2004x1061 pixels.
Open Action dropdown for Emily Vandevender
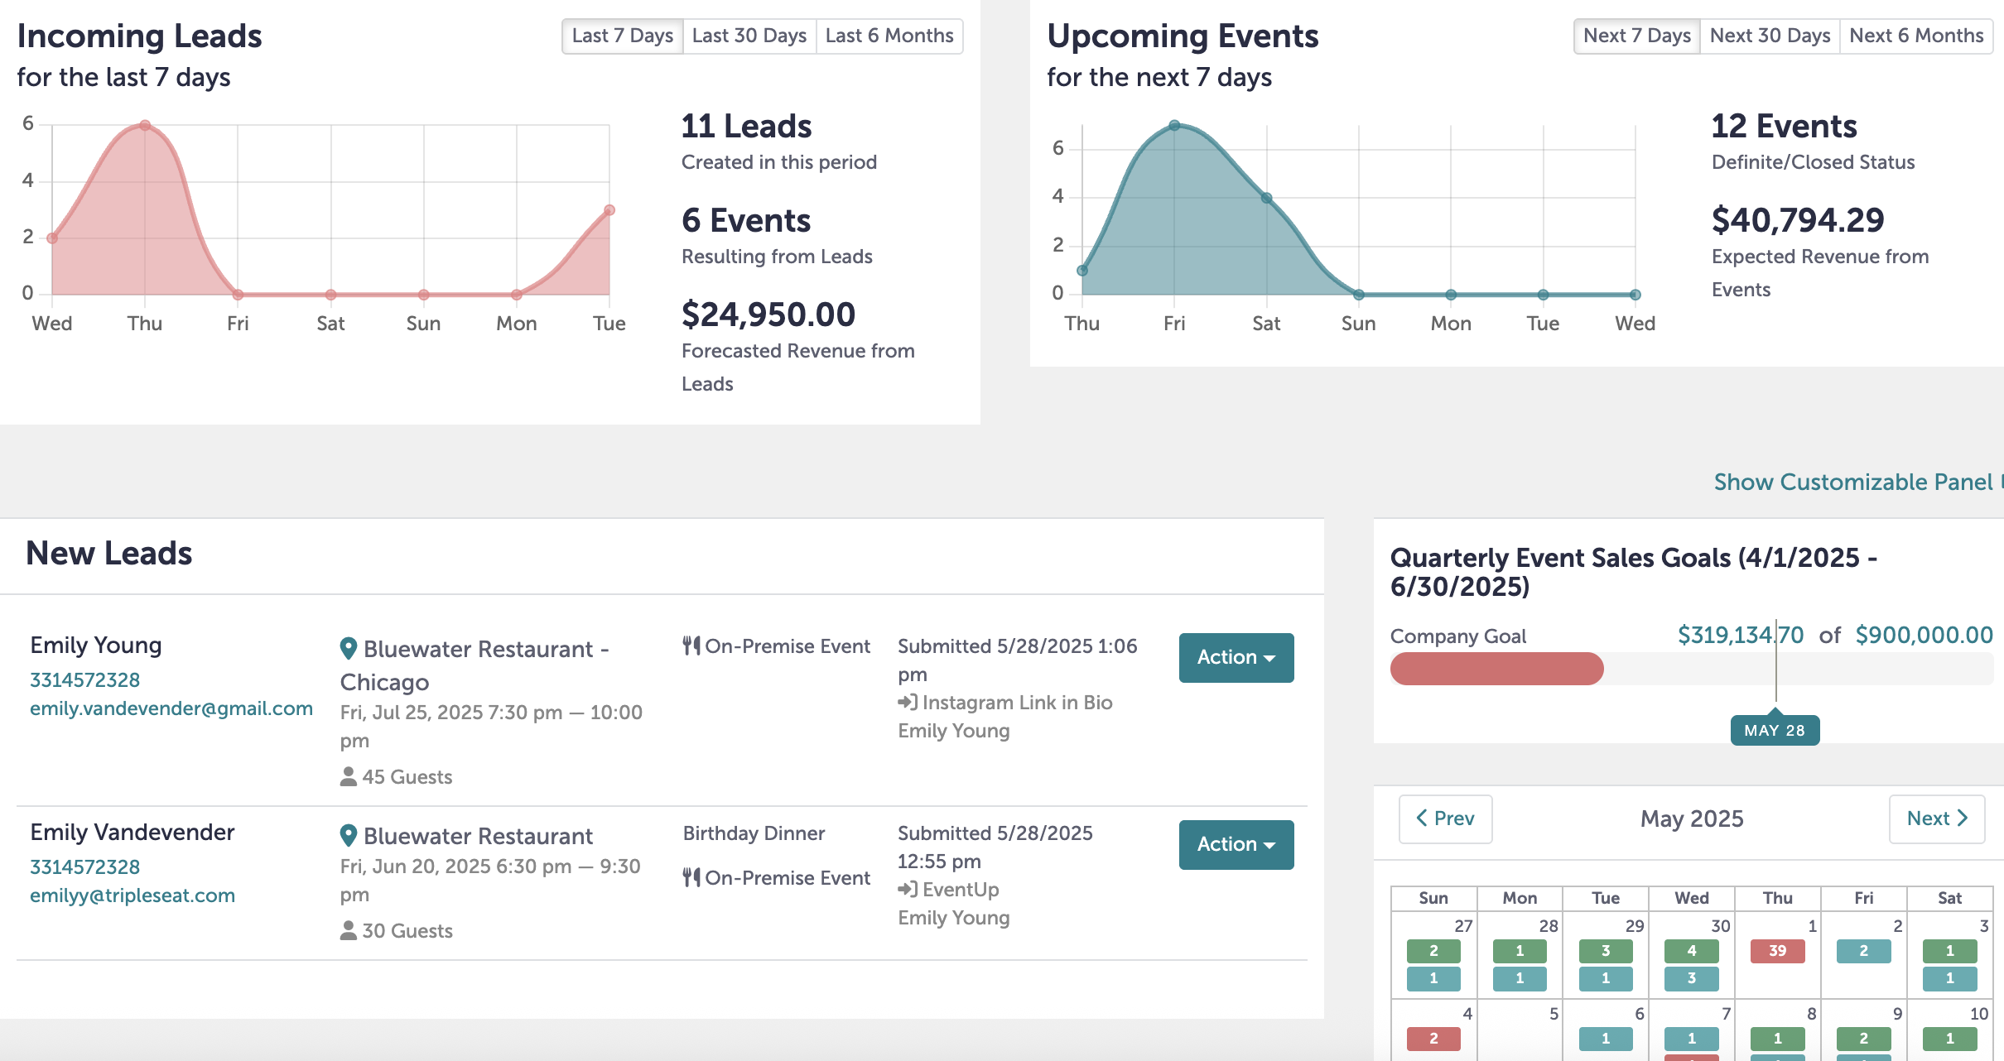coord(1236,844)
